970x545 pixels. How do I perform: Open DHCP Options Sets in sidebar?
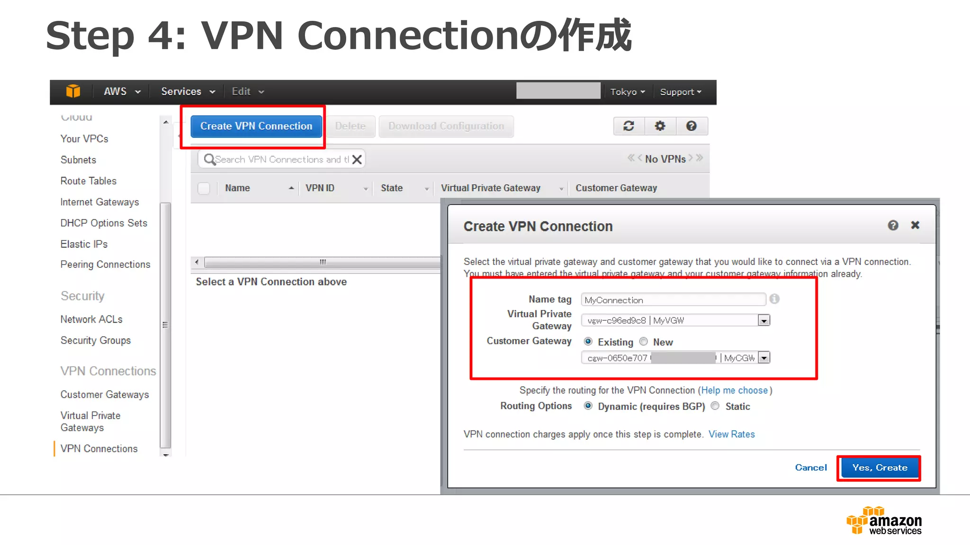[104, 223]
